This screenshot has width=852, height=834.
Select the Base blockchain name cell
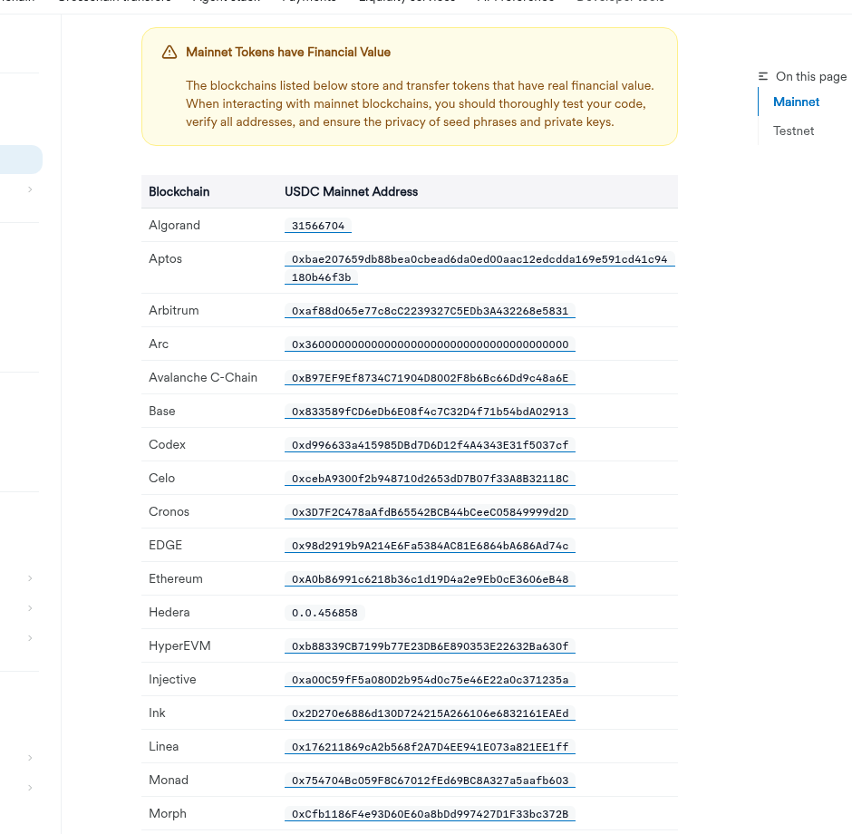click(162, 412)
